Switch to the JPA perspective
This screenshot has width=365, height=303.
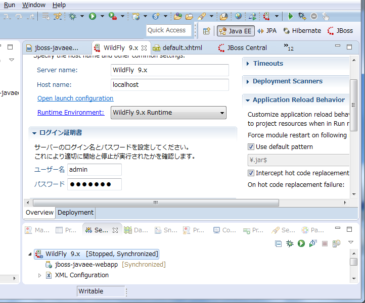(267, 31)
